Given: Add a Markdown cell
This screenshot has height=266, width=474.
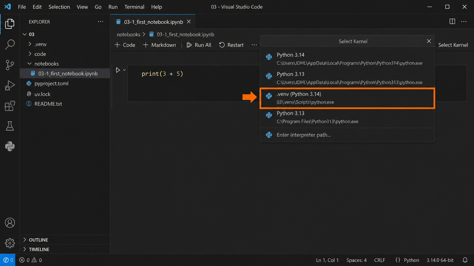Looking at the screenshot, I should (x=159, y=45).
